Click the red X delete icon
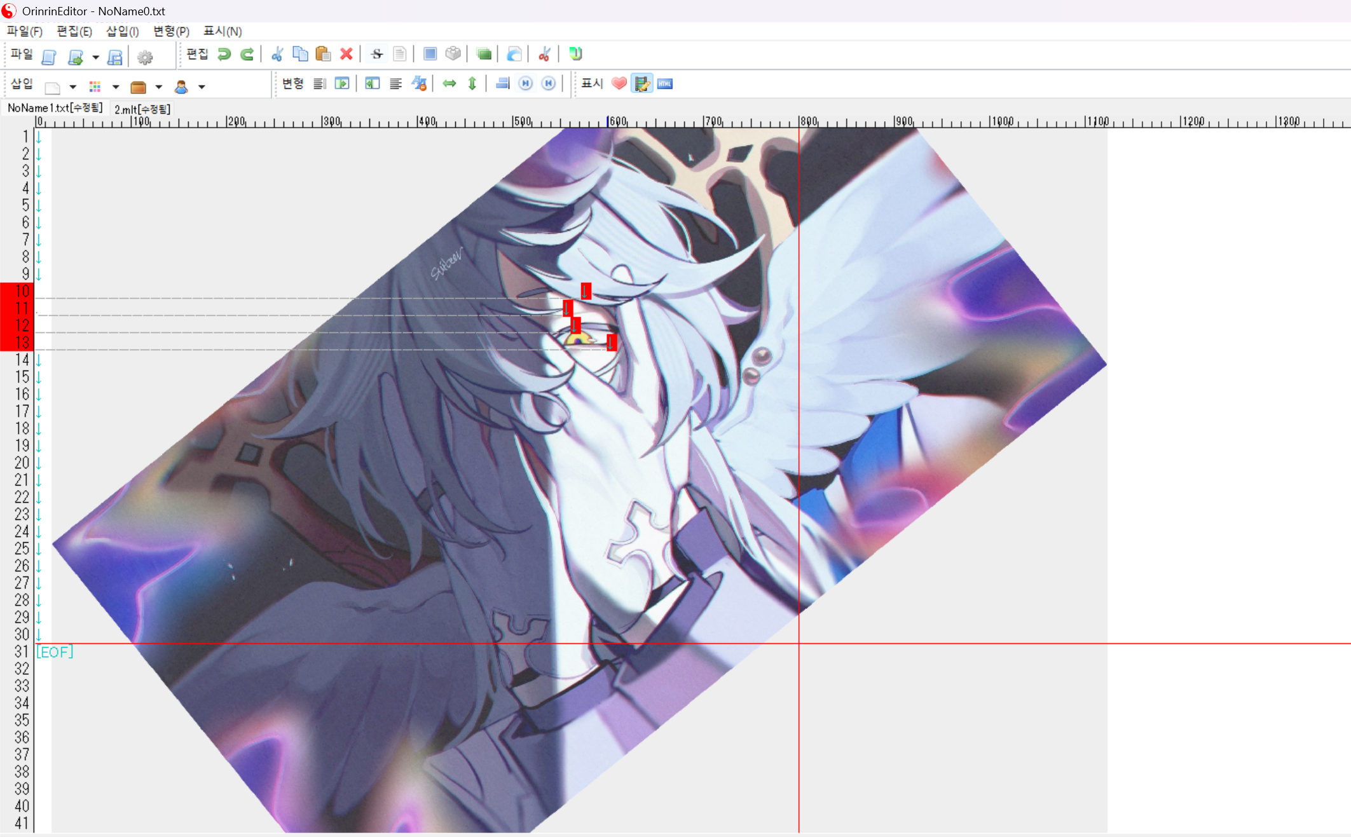Image resolution: width=1351 pixels, height=837 pixels. tap(346, 55)
